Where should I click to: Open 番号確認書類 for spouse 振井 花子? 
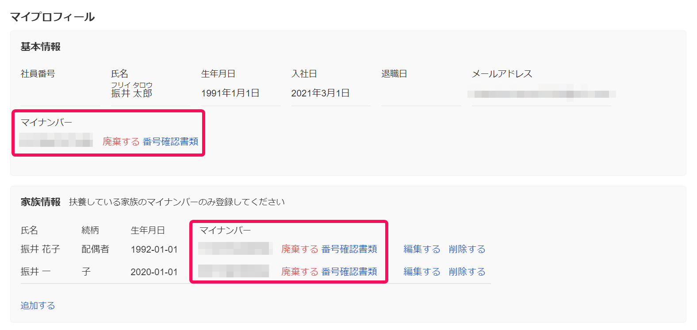pos(349,249)
